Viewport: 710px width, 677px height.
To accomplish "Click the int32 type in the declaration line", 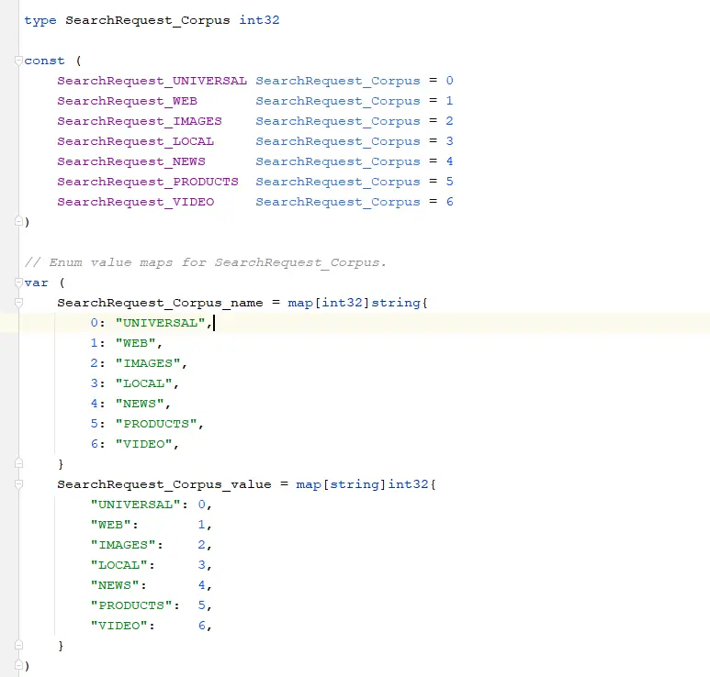I will (259, 20).
